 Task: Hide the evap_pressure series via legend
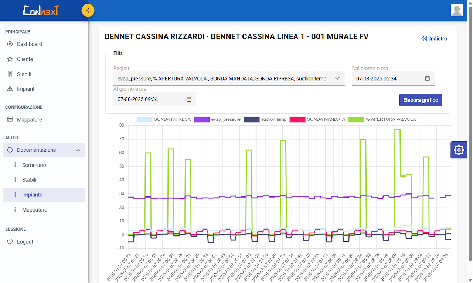coord(217,119)
